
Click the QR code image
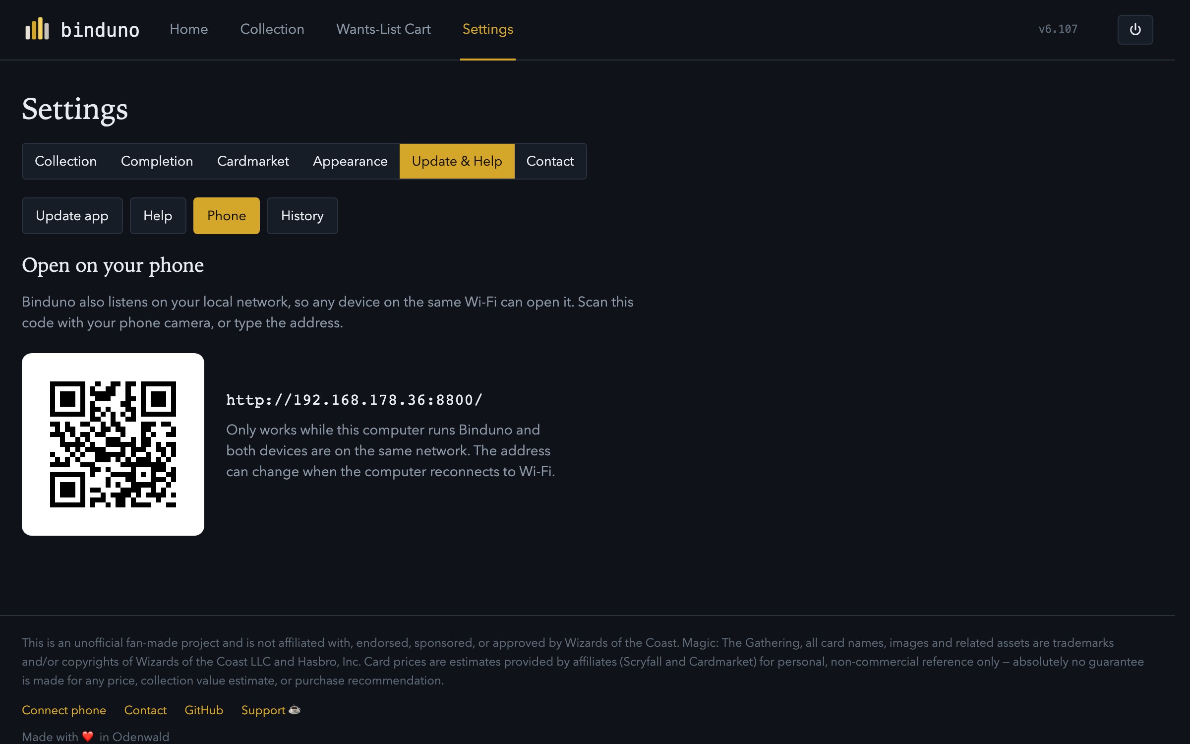(x=113, y=444)
